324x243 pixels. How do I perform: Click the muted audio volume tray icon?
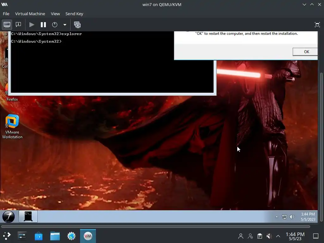point(269,236)
